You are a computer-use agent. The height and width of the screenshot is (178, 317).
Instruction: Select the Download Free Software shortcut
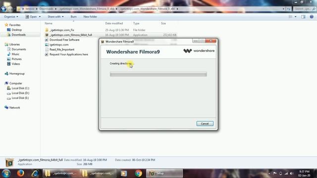(64, 40)
